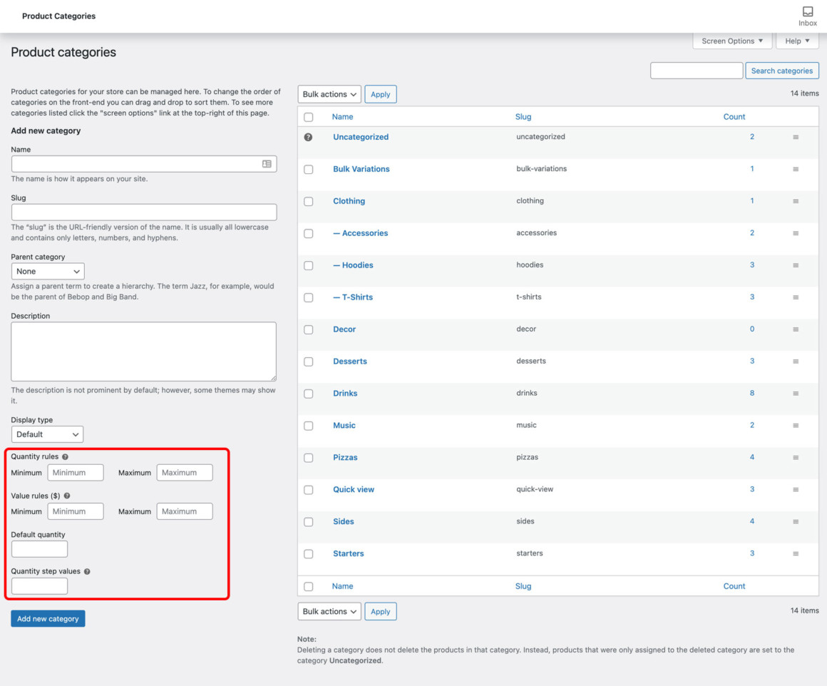The width and height of the screenshot is (827, 686).
Task: Open the Help tab
Action: coord(796,41)
